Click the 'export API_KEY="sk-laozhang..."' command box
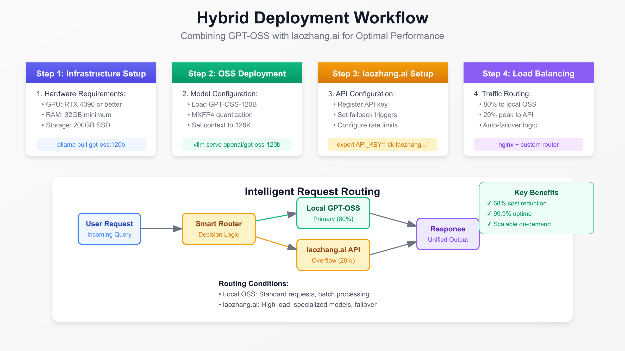This screenshot has width=625, height=351. (x=383, y=144)
